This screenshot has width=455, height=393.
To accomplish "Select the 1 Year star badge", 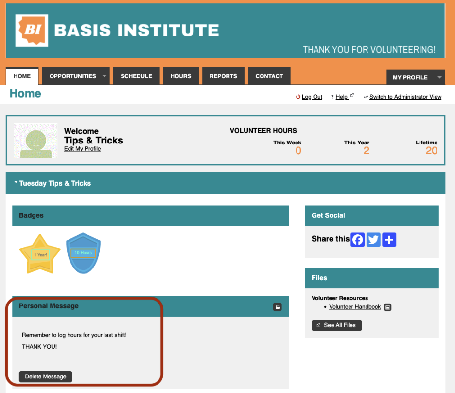I will click(40, 254).
